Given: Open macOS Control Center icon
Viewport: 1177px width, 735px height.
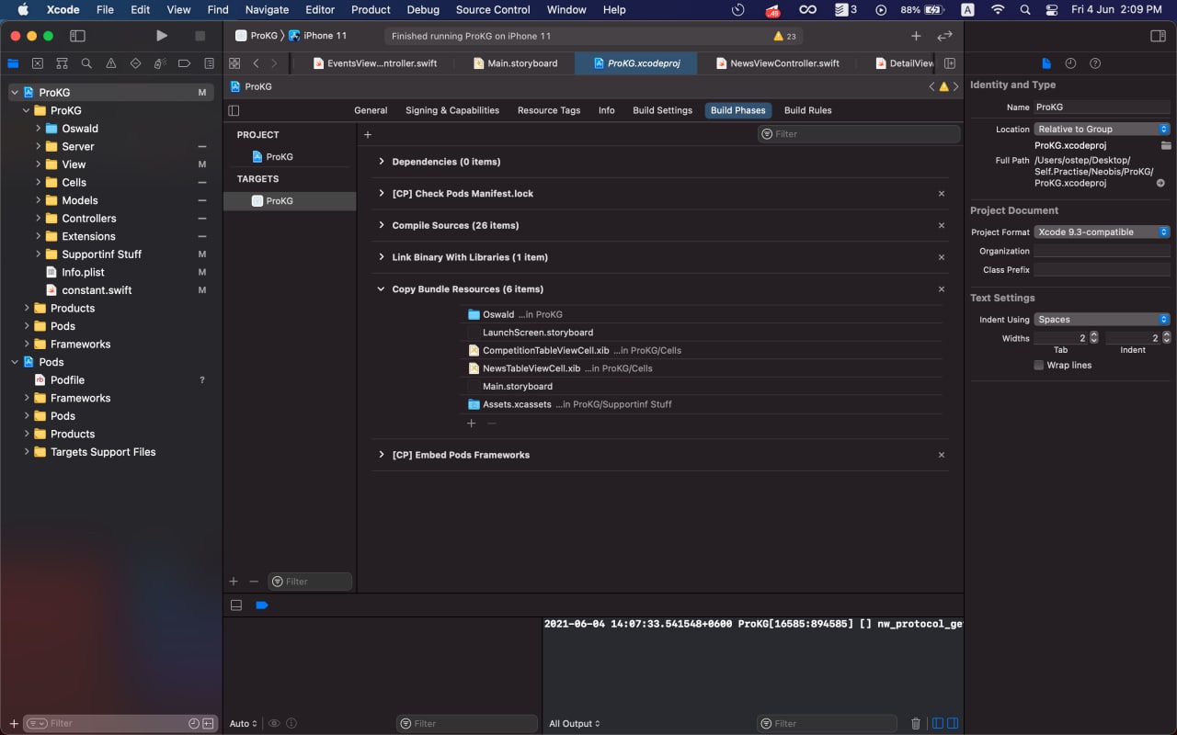Looking at the screenshot, I should [1053, 10].
